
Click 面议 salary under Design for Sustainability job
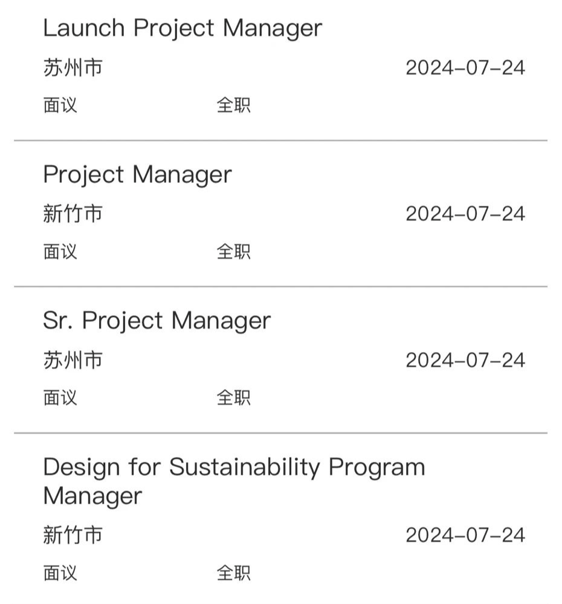click(x=60, y=573)
